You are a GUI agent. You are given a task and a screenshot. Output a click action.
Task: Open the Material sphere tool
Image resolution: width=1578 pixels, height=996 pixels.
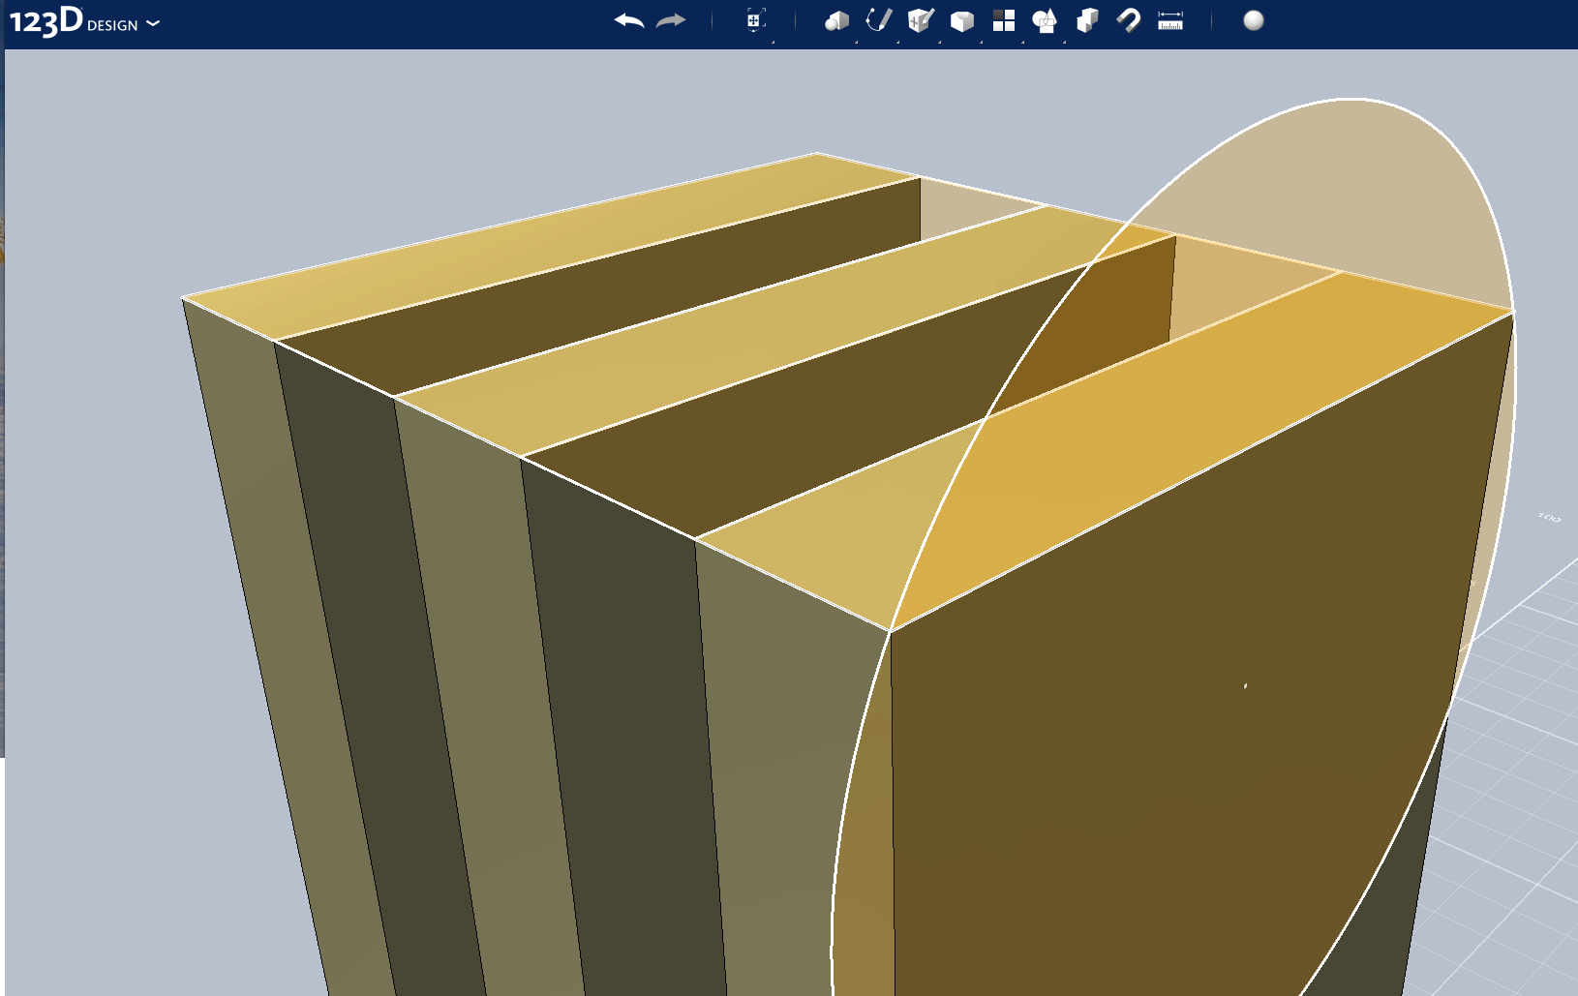1254,20
